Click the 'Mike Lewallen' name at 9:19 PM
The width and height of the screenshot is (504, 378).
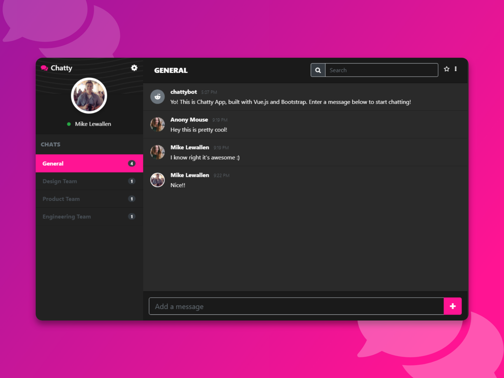[x=190, y=147]
